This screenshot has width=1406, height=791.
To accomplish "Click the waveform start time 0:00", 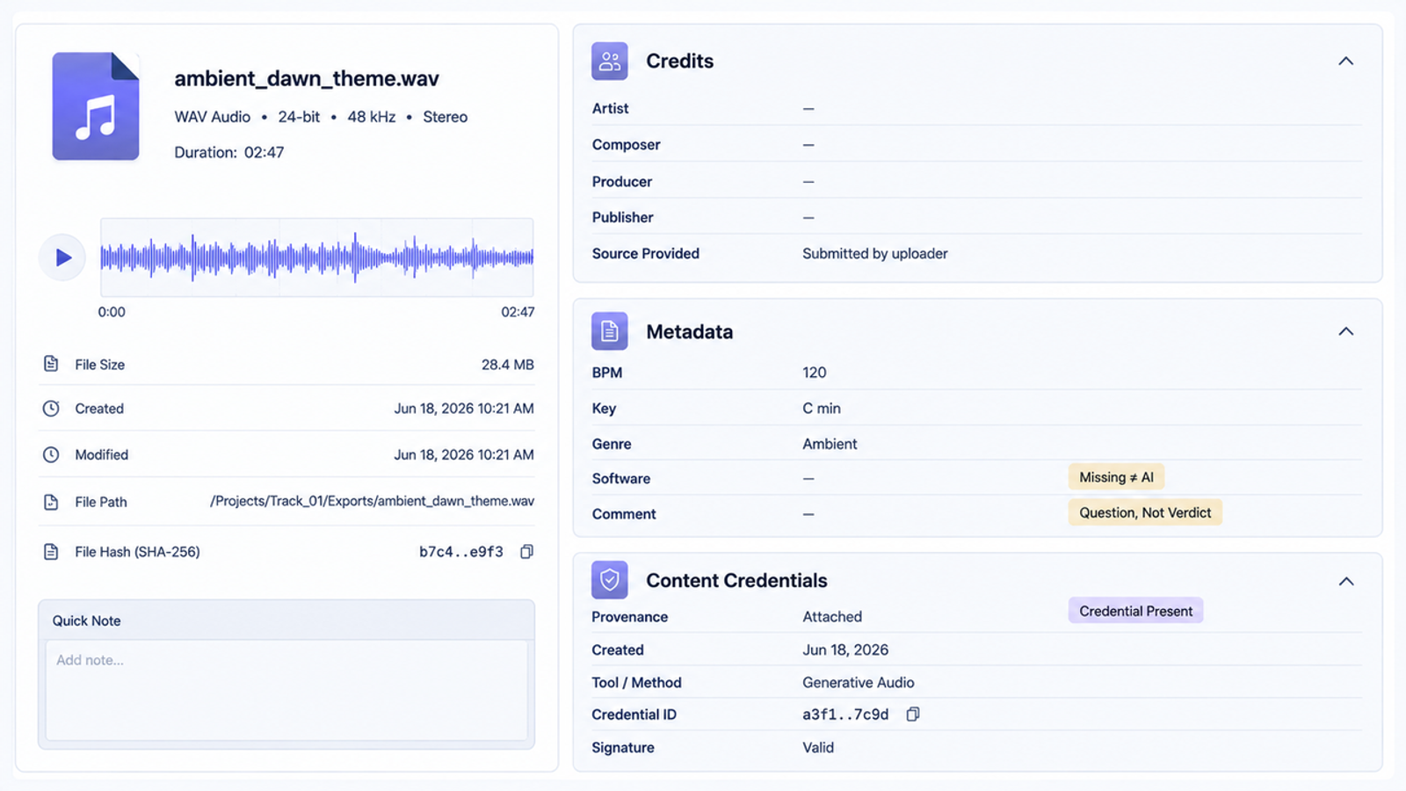I will pos(112,312).
